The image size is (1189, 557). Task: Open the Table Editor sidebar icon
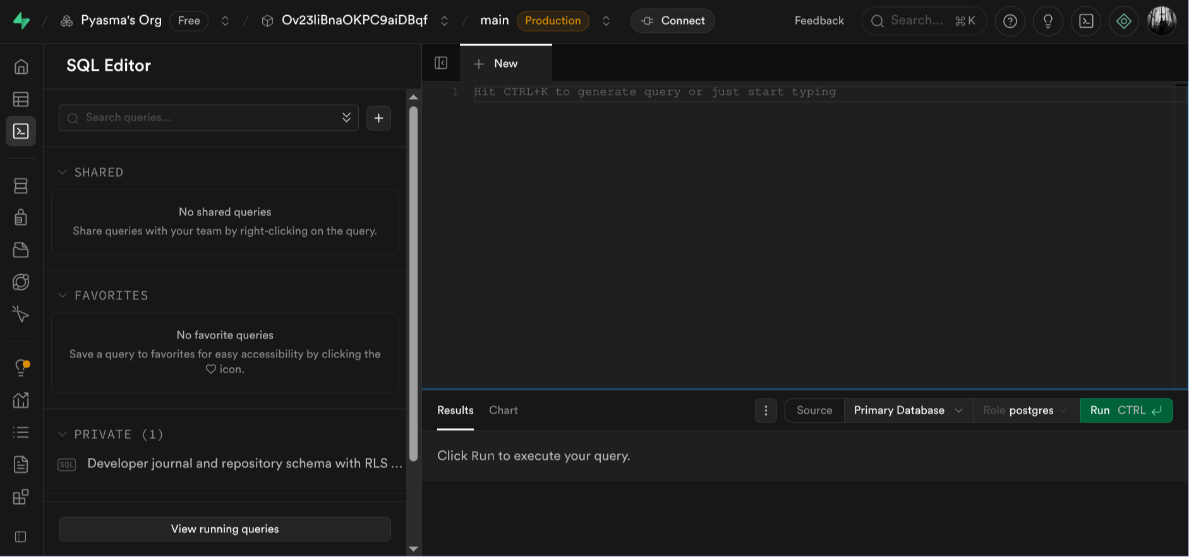[x=21, y=99]
